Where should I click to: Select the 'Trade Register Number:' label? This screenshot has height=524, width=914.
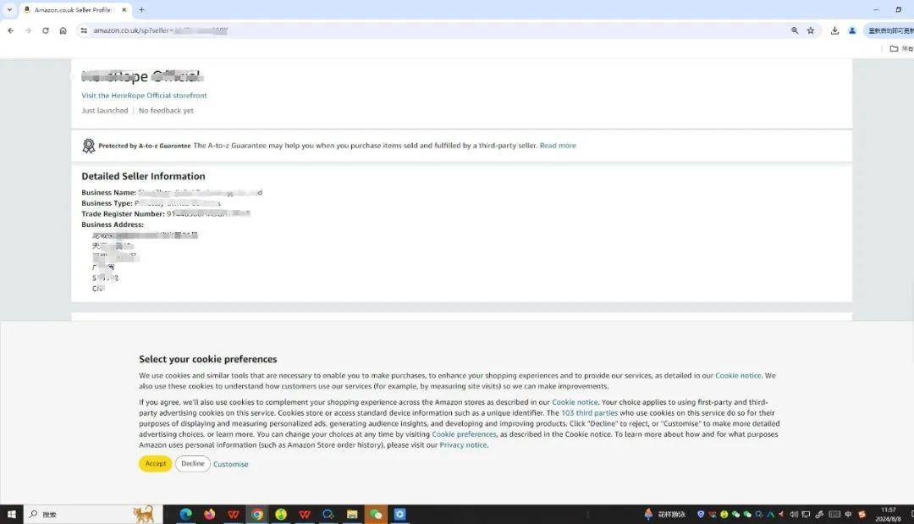tap(123, 214)
